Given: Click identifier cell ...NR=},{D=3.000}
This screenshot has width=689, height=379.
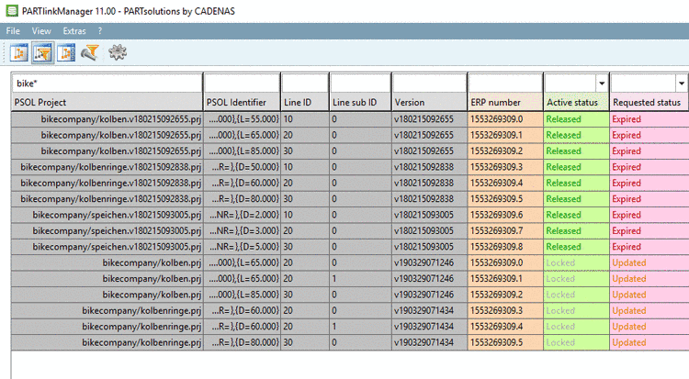Looking at the screenshot, I should (x=242, y=231).
